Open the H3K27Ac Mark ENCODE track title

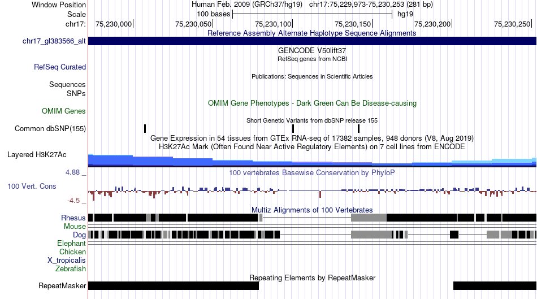tap(312, 146)
